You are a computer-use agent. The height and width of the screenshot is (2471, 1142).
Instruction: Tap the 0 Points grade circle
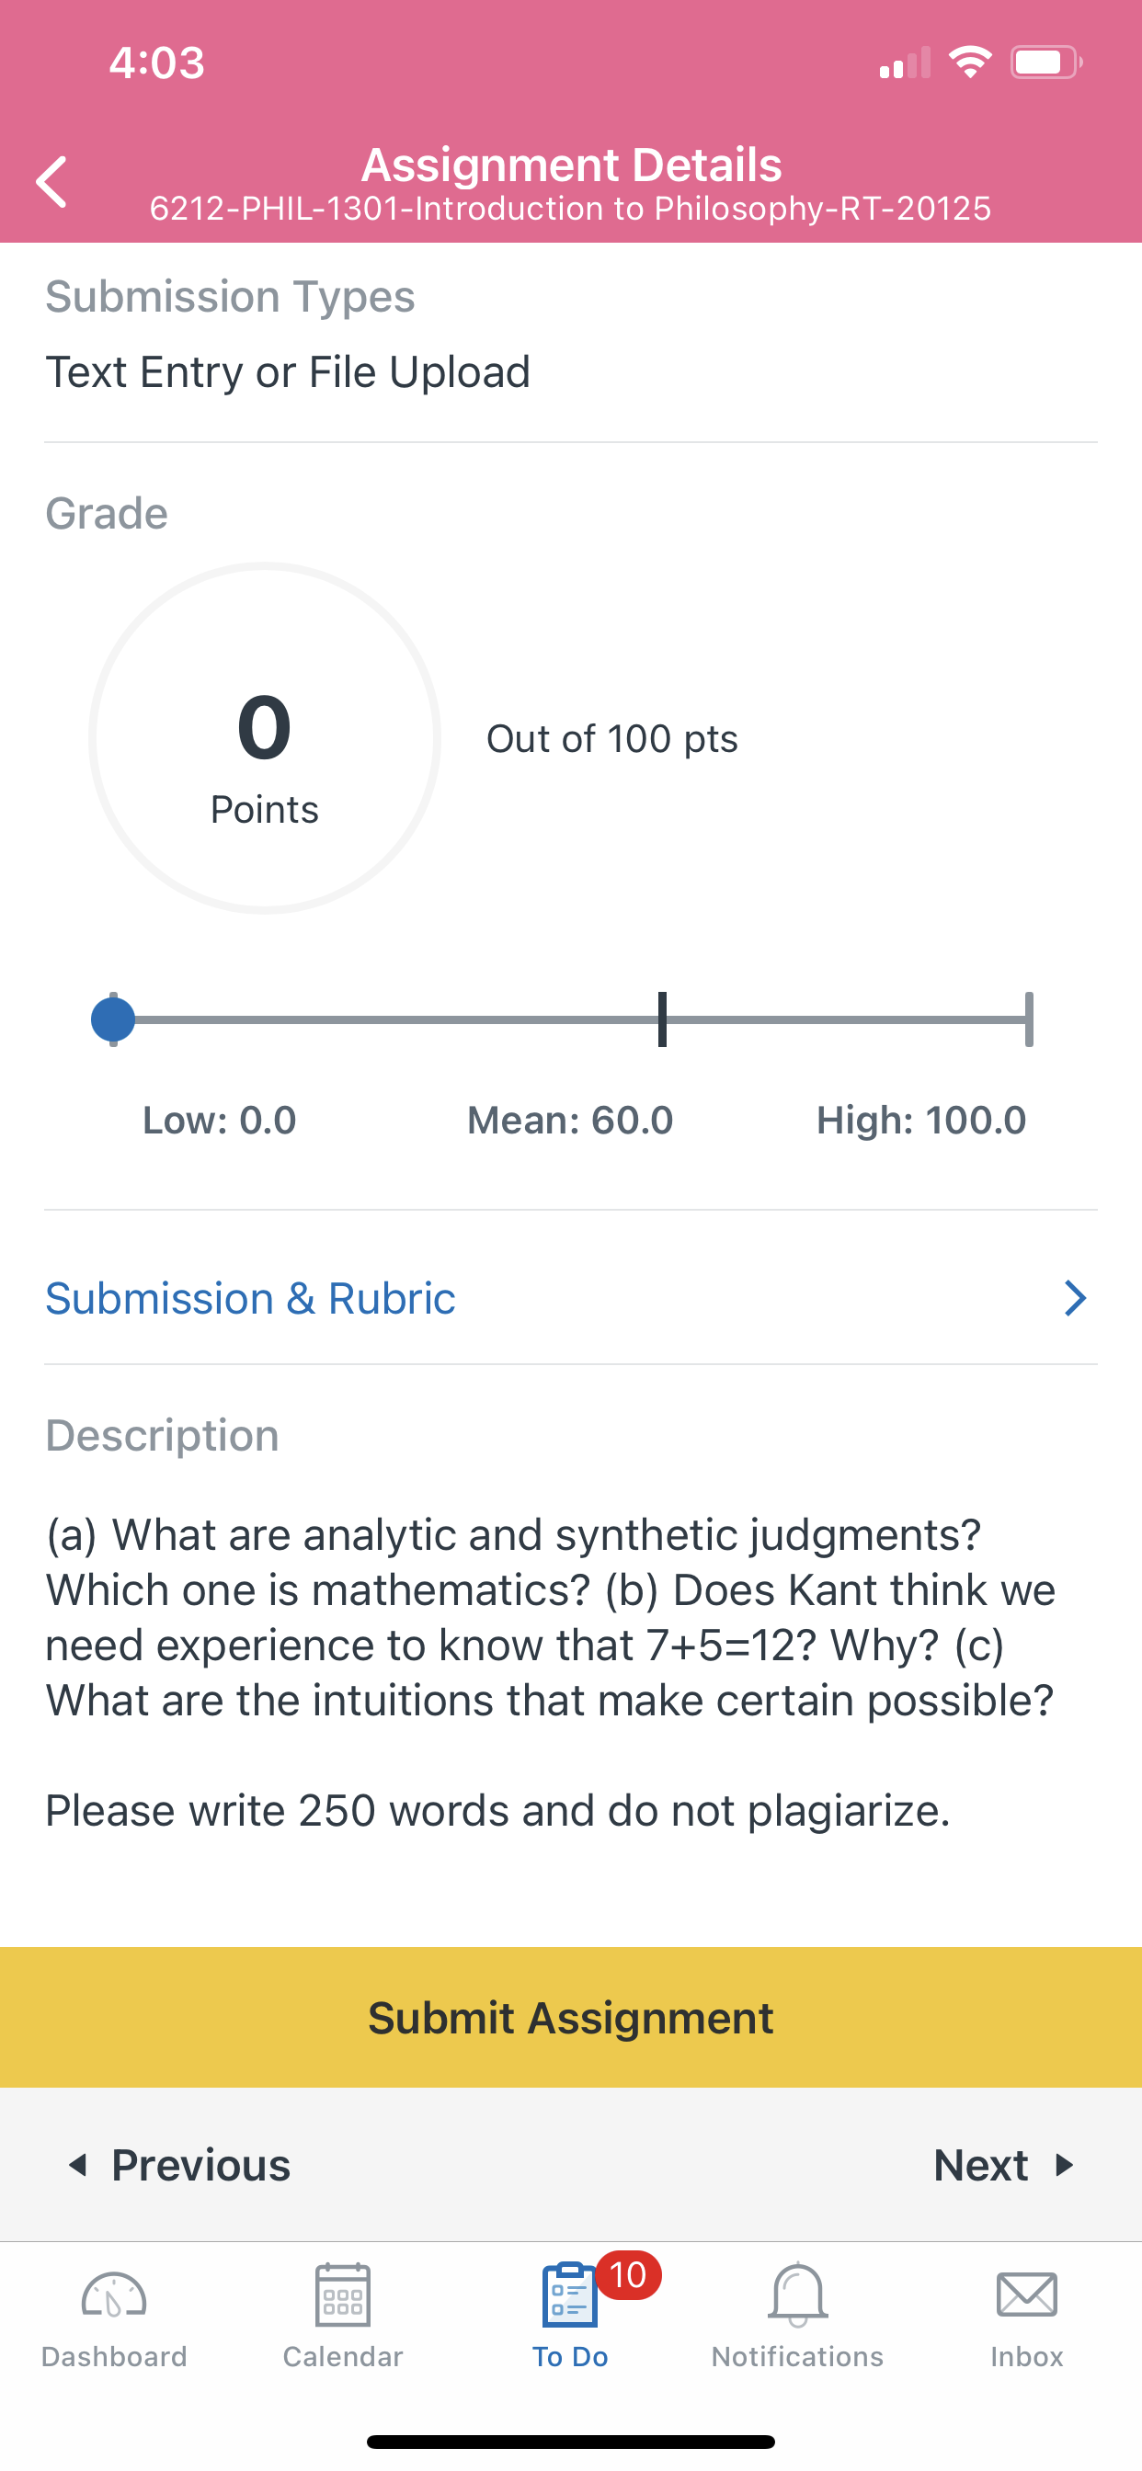(x=265, y=738)
